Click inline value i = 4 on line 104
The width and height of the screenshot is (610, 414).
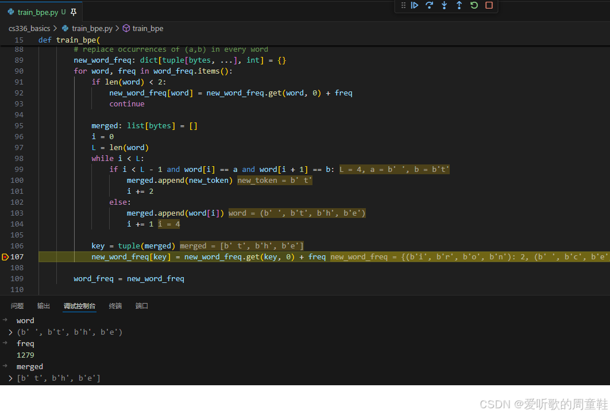click(169, 224)
